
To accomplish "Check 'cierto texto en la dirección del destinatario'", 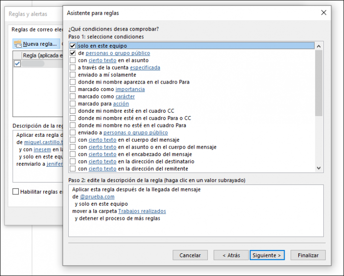I will click(x=73, y=161).
